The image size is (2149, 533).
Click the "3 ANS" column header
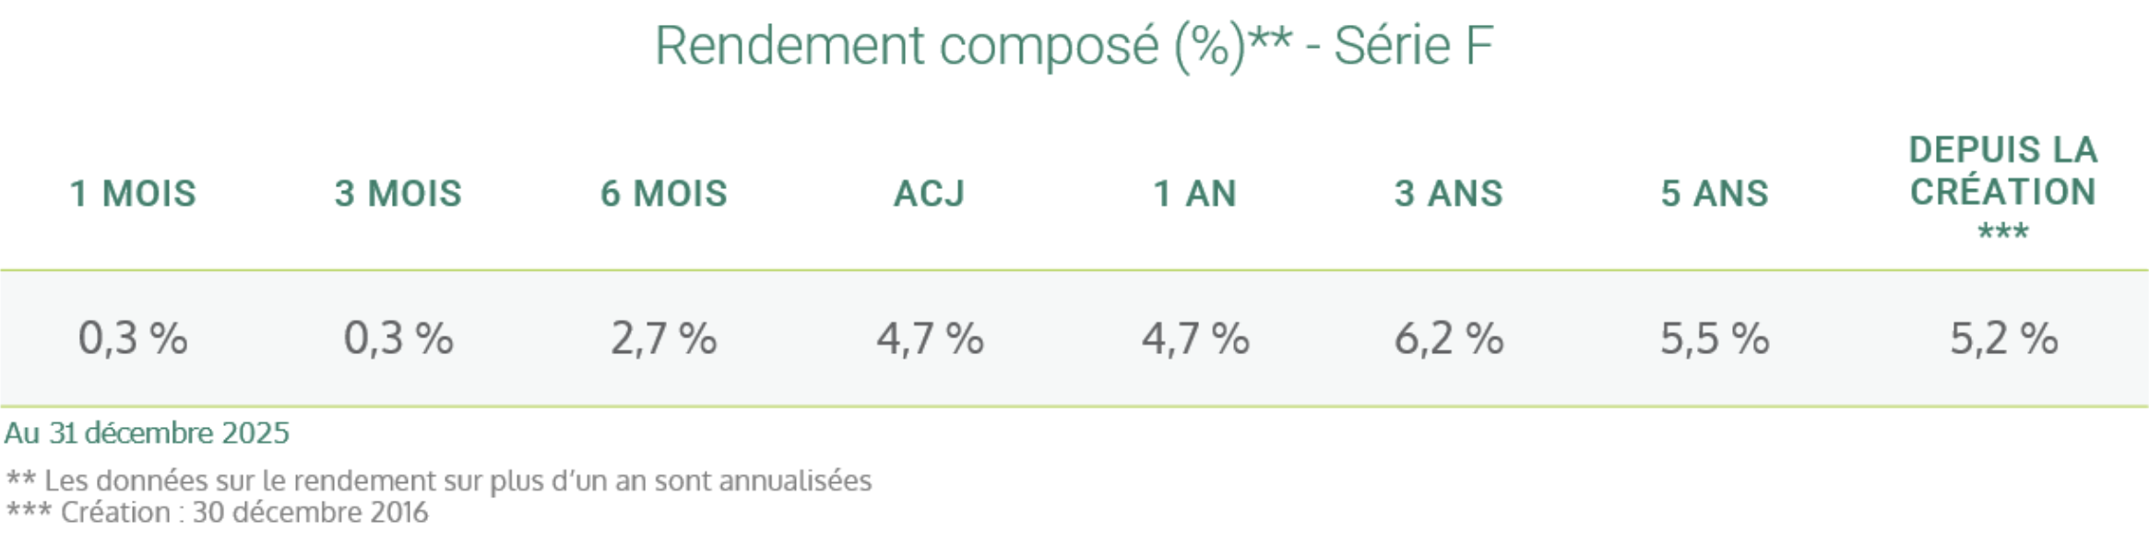[1449, 194]
